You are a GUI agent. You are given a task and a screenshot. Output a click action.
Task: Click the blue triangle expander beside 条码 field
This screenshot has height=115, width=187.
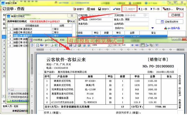click(x=152, y=28)
